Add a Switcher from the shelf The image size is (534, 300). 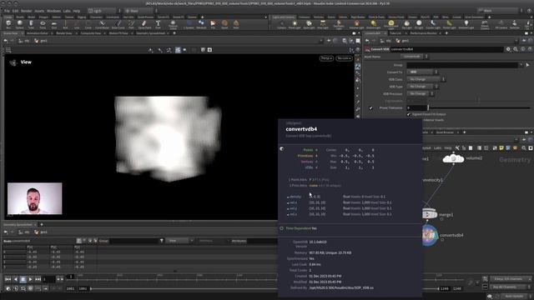[x=515, y=24]
